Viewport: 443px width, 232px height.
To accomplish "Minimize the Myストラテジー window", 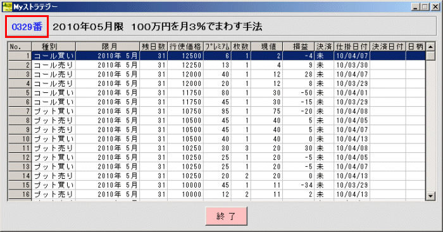I will coord(415,7).
